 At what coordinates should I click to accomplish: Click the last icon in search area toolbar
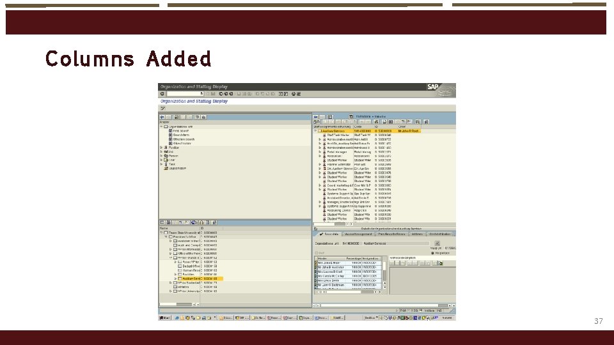click(203, 117)
